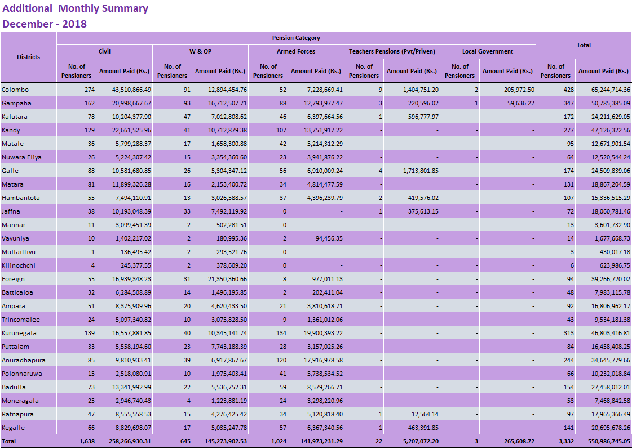This screenshot has height=448, width=632.
Task: Click the 'Pension Category' header
Action: pos(296,38)
